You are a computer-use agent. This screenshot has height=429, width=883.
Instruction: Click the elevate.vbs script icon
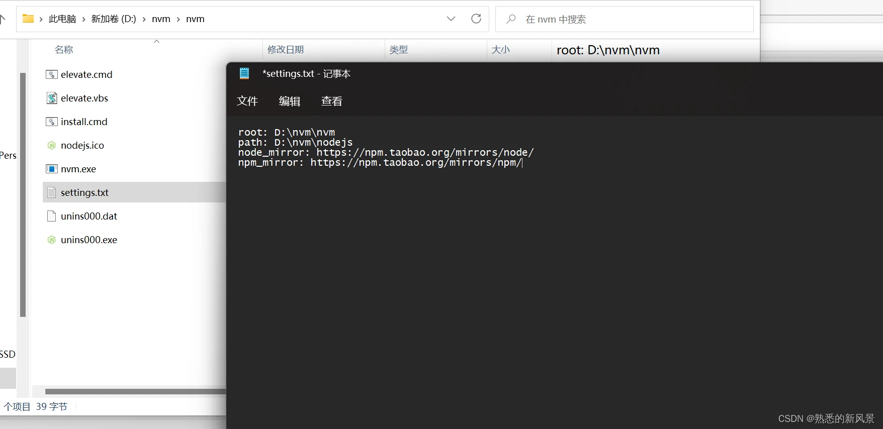[51, 98]
